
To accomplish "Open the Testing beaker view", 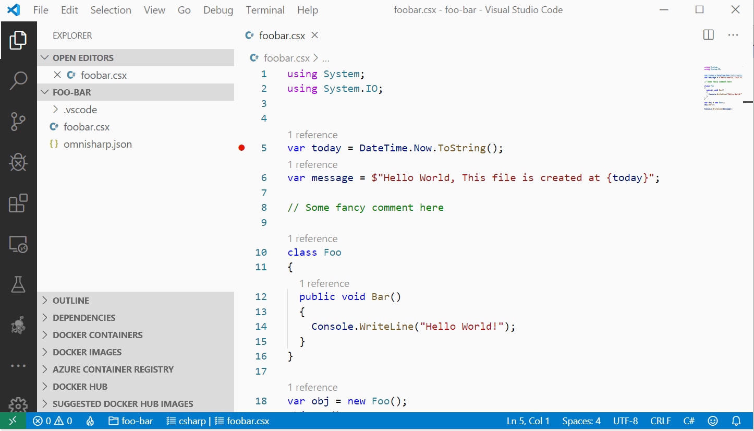I will [18, 284].
